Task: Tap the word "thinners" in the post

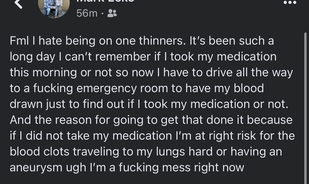Action: [x=160, y=41]
